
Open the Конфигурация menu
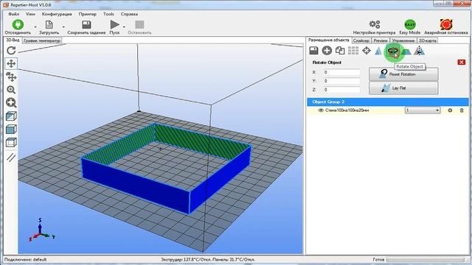point(57,14)
